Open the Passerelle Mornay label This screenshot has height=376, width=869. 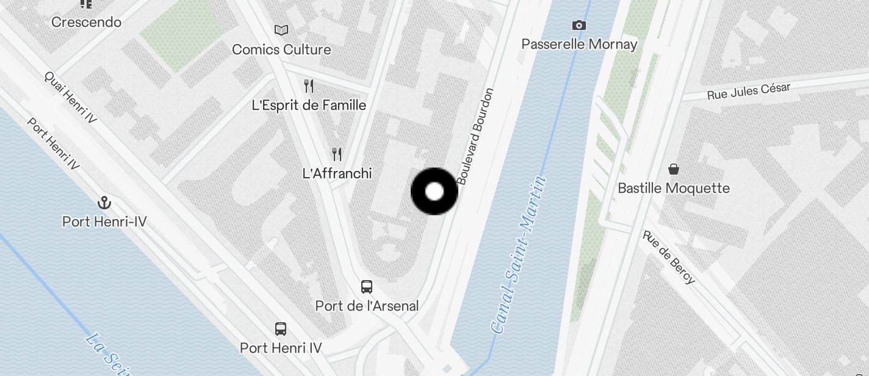pyautogui.click(x=579, y=44)
